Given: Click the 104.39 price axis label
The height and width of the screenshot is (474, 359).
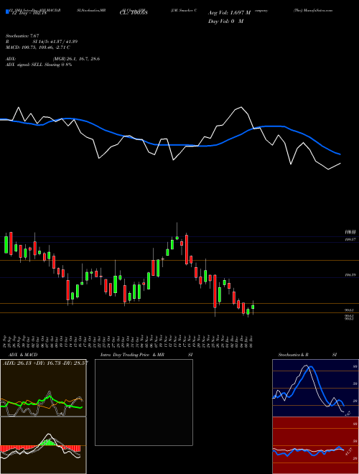Looking at the screenshot, I should [x=350, y=275].
